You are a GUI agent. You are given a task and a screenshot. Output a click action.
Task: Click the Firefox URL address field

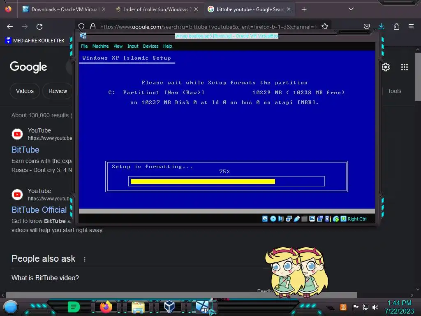click(x=208, y=27)
